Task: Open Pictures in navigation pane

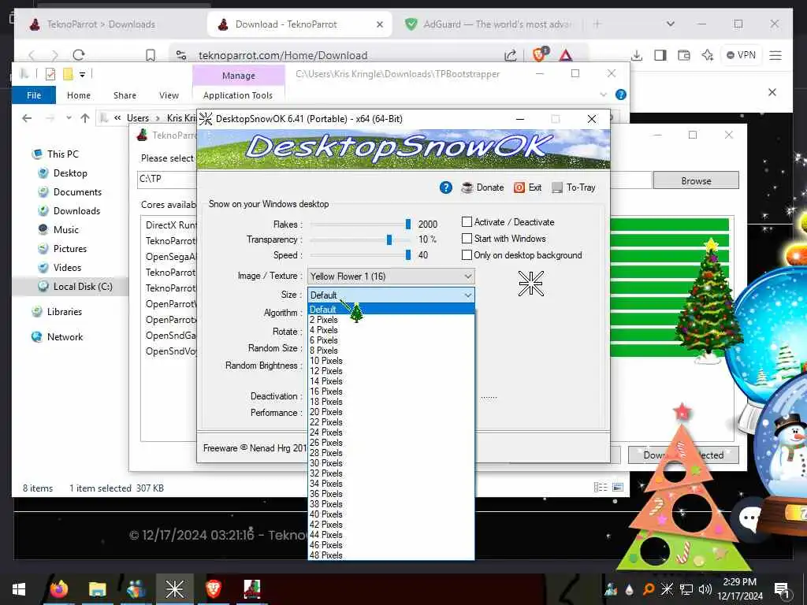Action: click(x=70, y=248)
